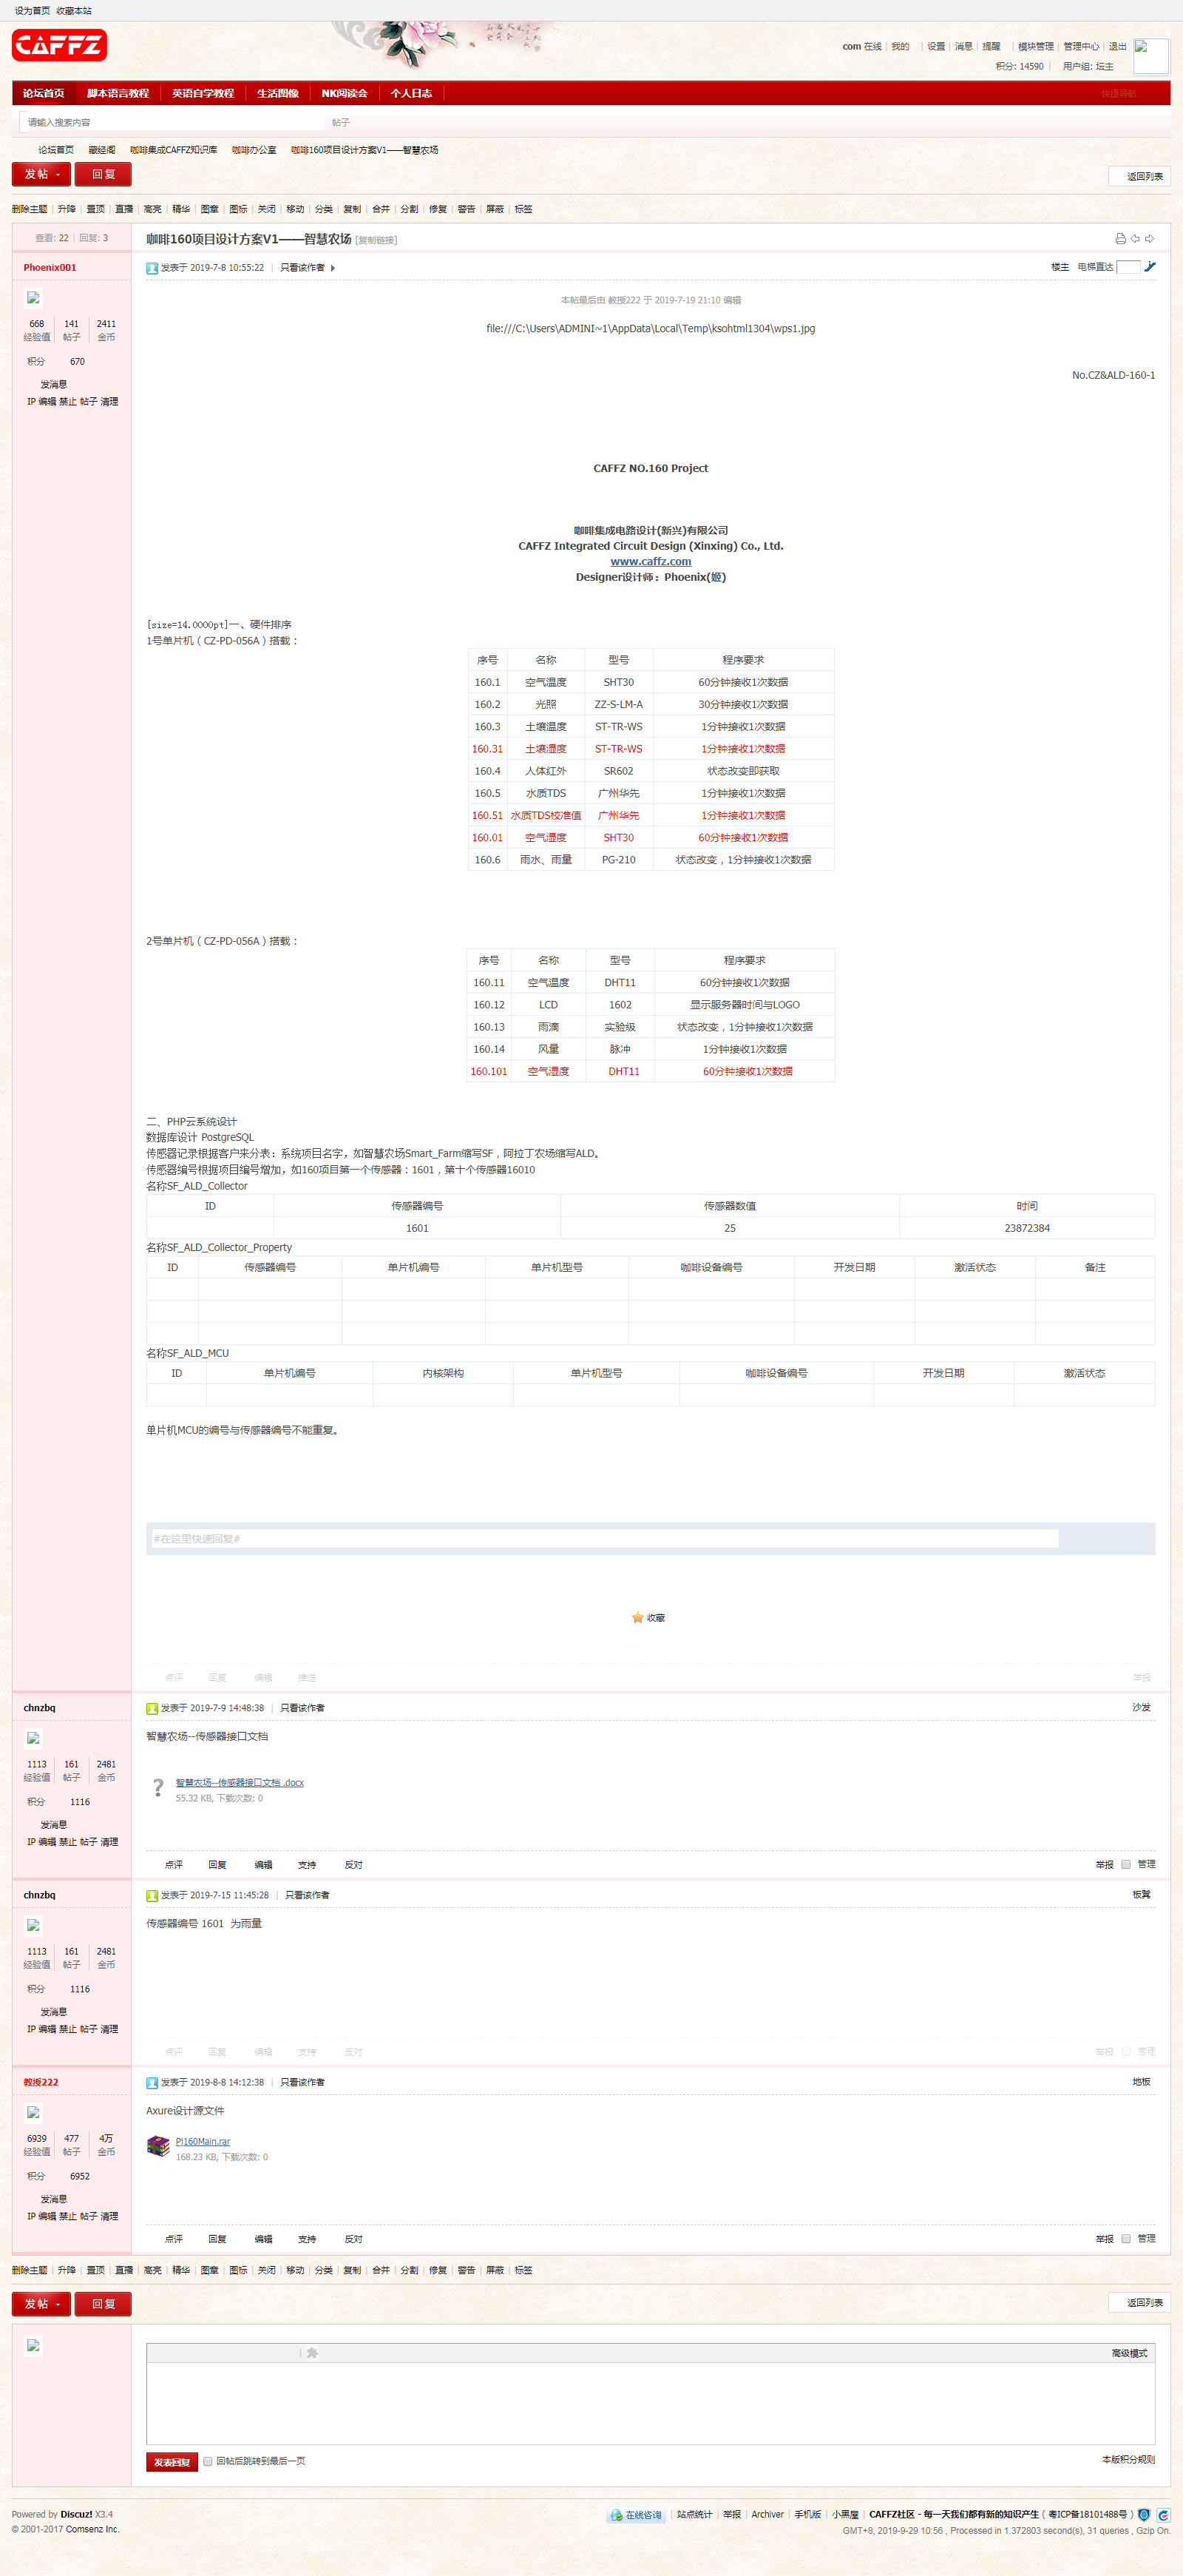
Task: Check the 管理 checkbox beside 举报 in first reply
Action: click(x=1125, y=1864)
